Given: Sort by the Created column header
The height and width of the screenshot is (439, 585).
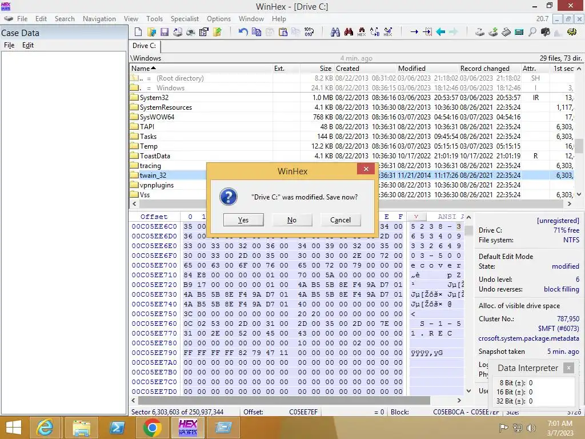Looking at the screenshot, I should pyautogui.click(x=365, y=69).
